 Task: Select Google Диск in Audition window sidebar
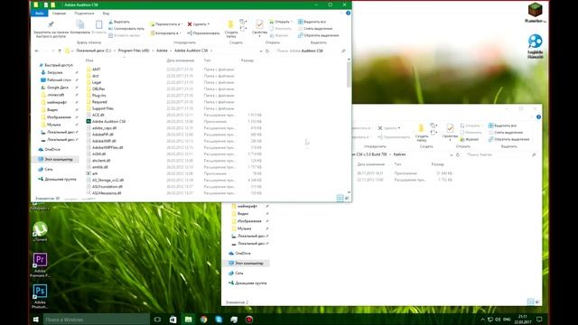[x=58, y=88]
